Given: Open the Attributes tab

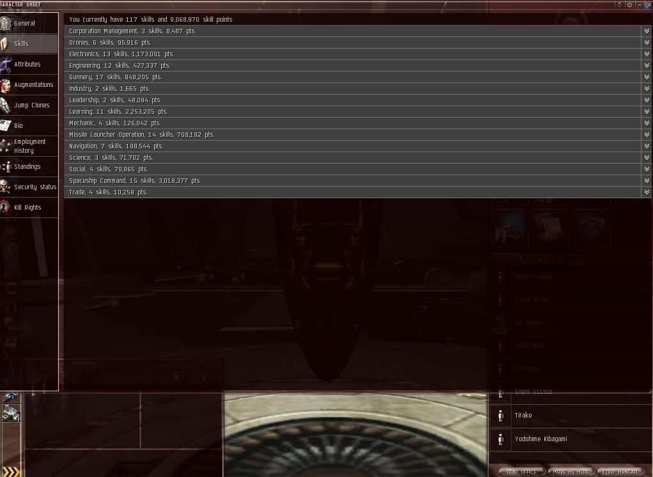Looking at the screenshot, I should (x=29, y=64).
